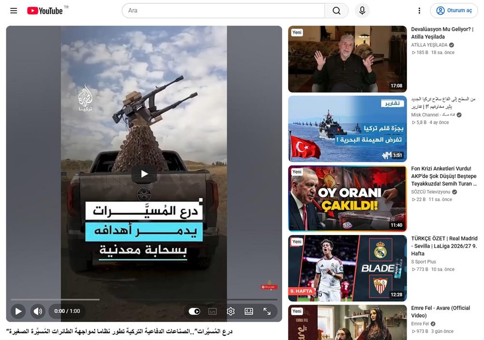Click verified badge next to ATİLLA YEŞİLADA
Image resolution: width=484 pixels, height=340 pixels.
(452, 45)
